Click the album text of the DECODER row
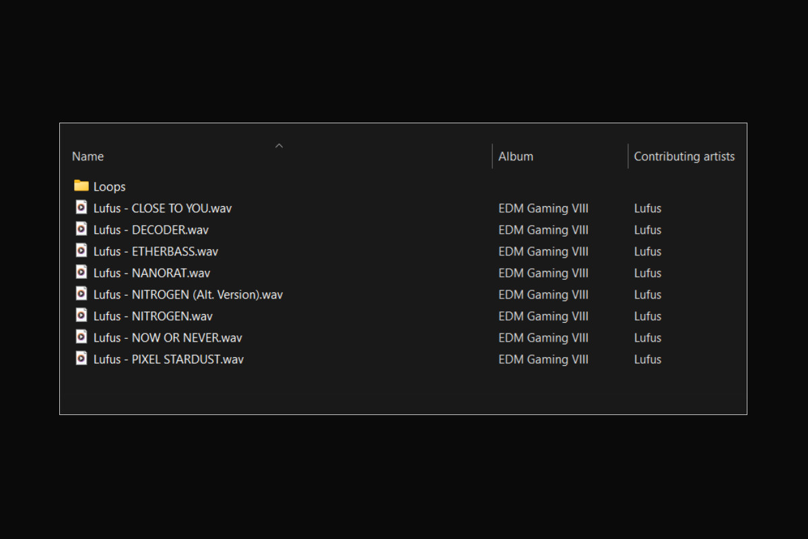808x539 pixels. (543, 230)
